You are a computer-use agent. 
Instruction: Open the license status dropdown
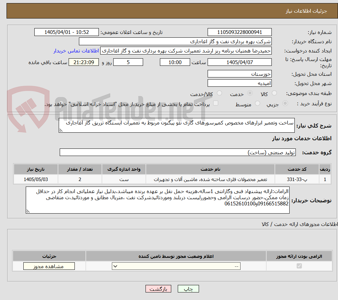coord(176,266)
